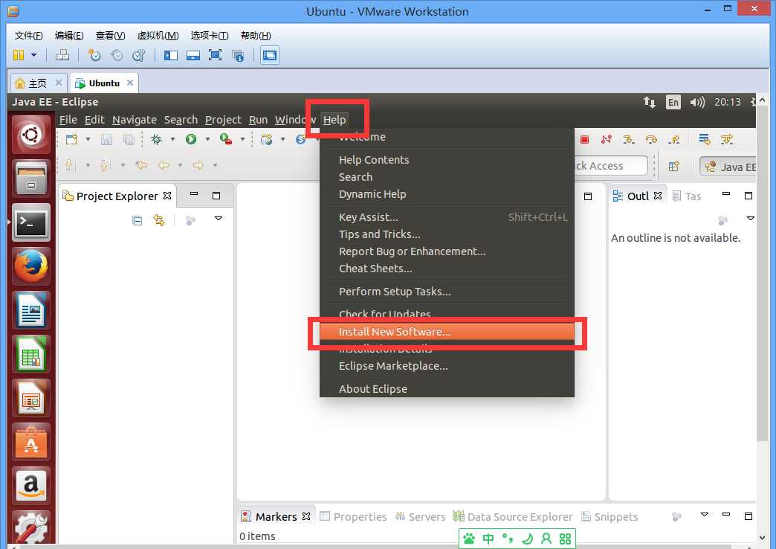Toggle Link with Editor in Project Explorer
The height and width of the screenshot is (549, 776).
[x=159, y=220]
